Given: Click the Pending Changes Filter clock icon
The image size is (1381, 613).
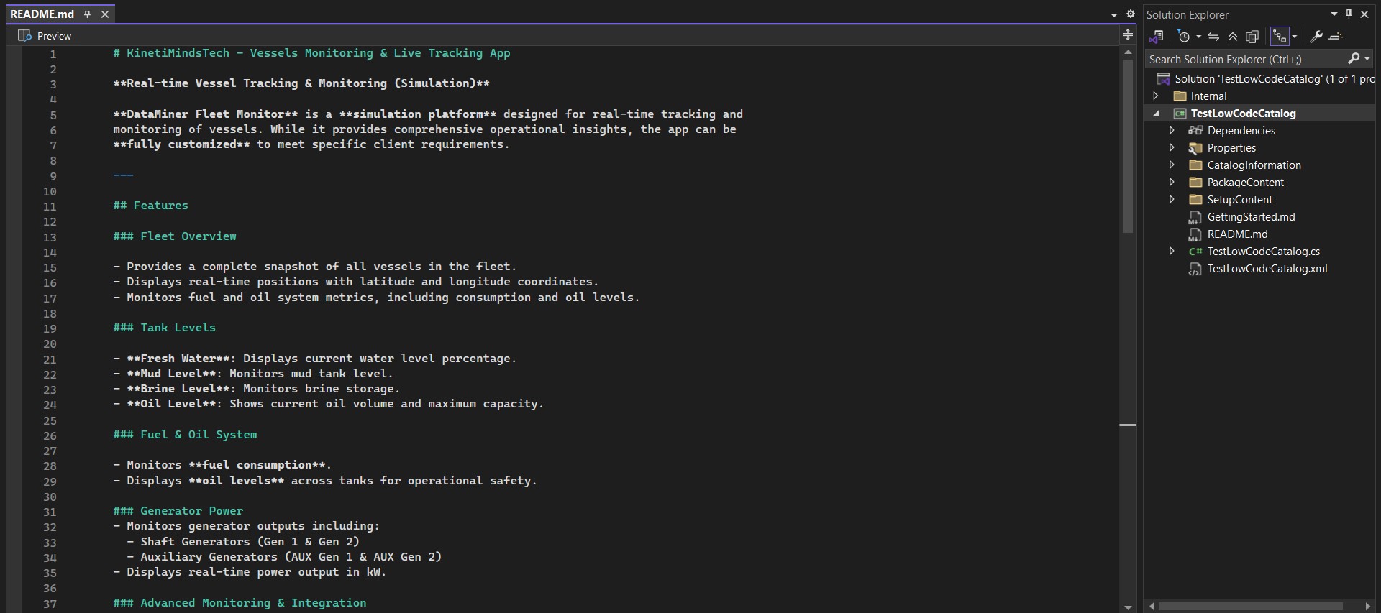Looking at the screenshot, I should tap(1184, 36).
